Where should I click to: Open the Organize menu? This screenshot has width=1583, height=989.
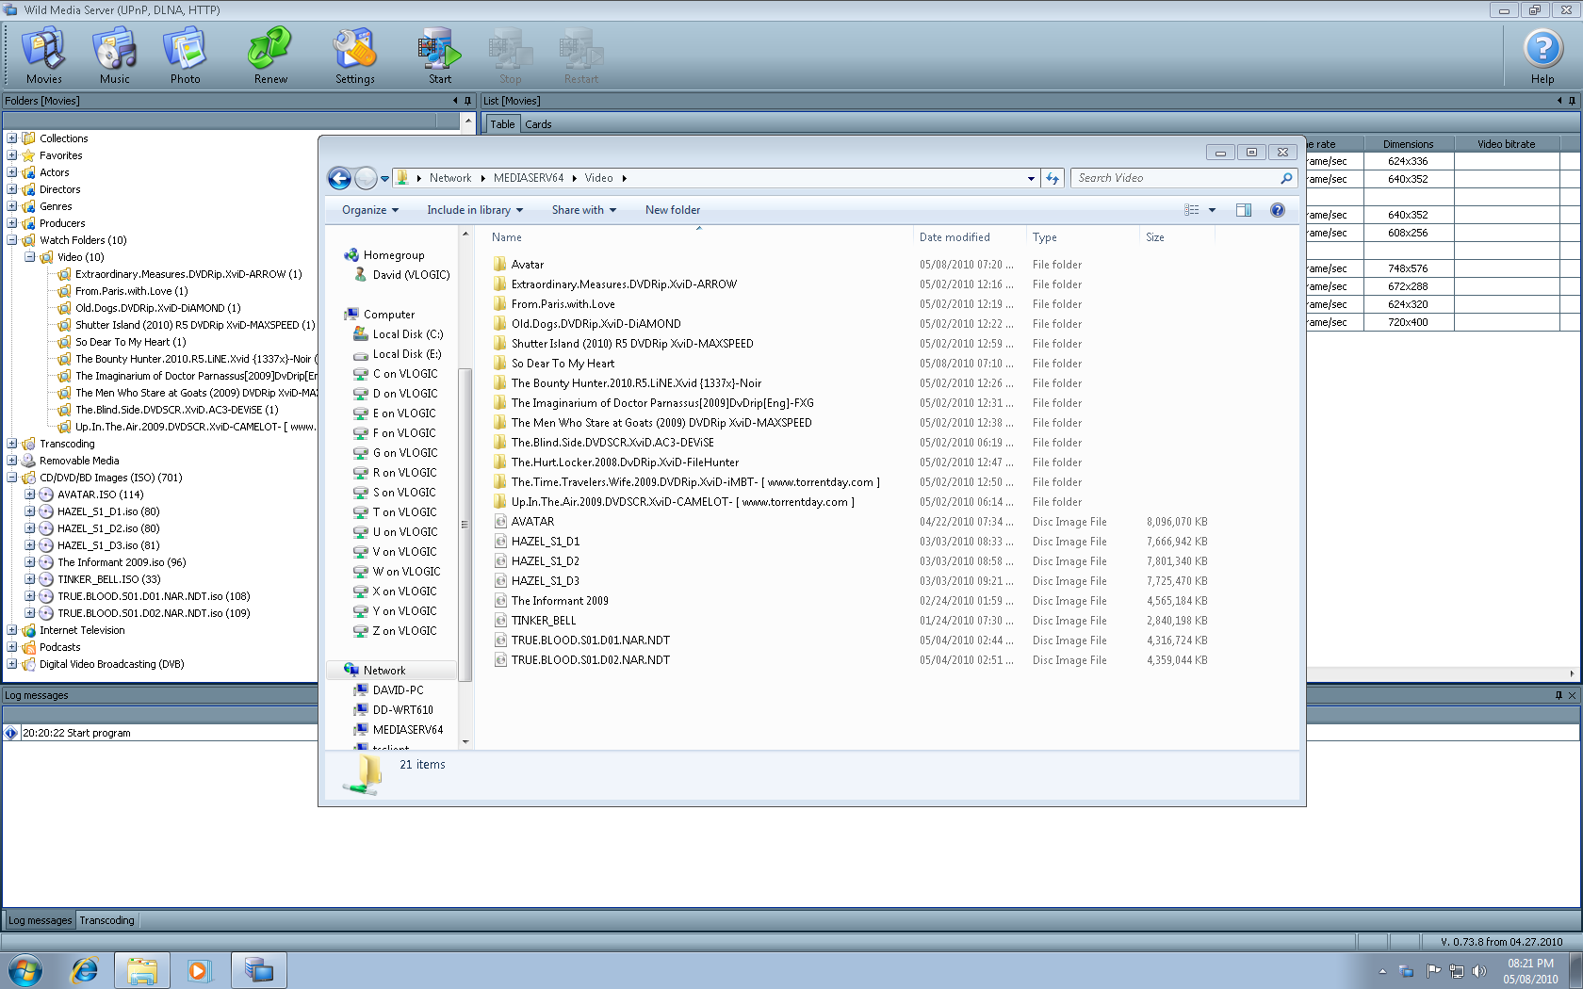point(368,209)
